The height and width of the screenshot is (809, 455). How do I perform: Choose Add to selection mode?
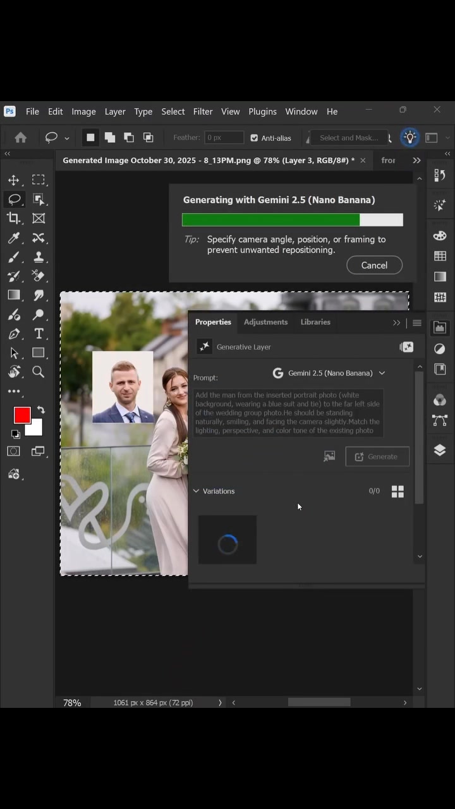(x=110, y=137)
